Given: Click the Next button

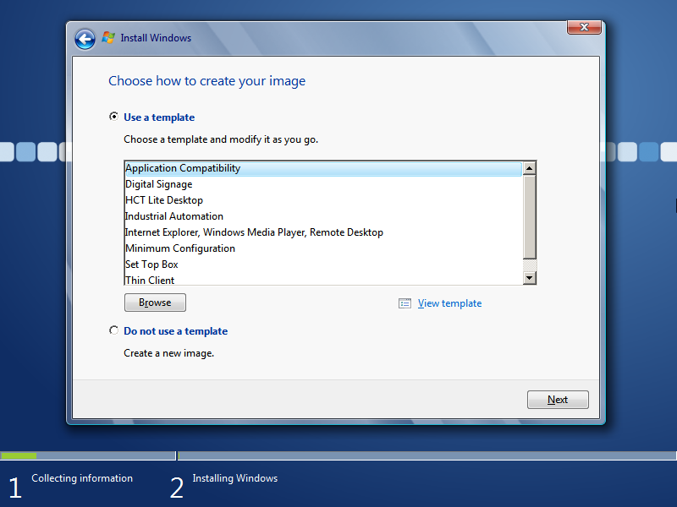Looking at the screenshot, I should 558,400.
